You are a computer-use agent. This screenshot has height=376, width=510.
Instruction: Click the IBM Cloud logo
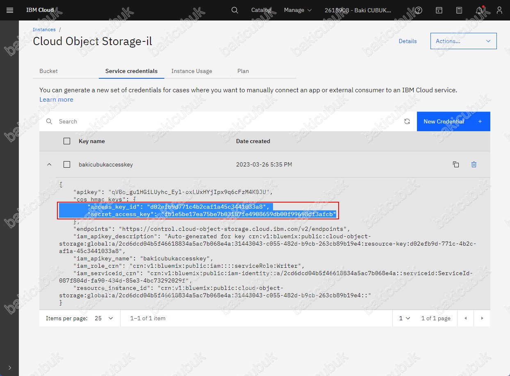point(40,10)
